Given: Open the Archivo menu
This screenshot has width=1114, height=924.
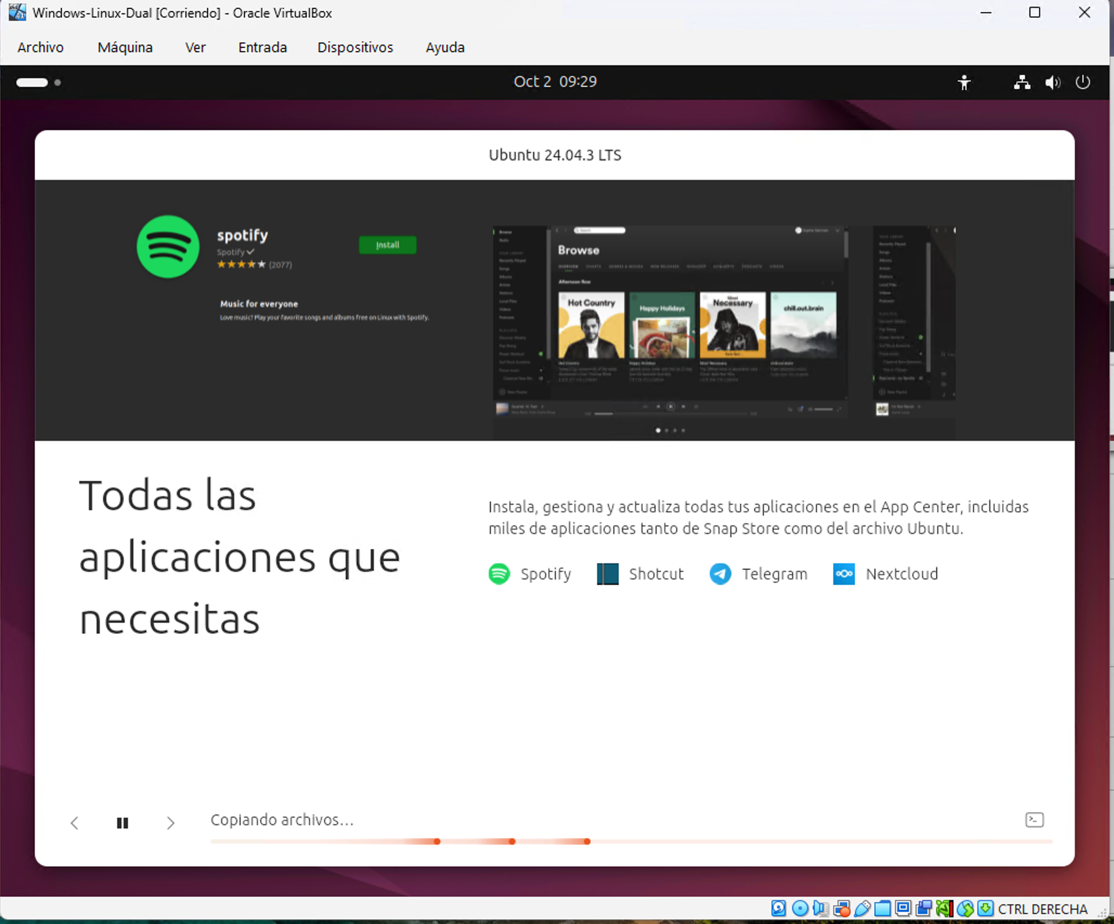Looking at the screenshot, I should (x=41, y=48).
